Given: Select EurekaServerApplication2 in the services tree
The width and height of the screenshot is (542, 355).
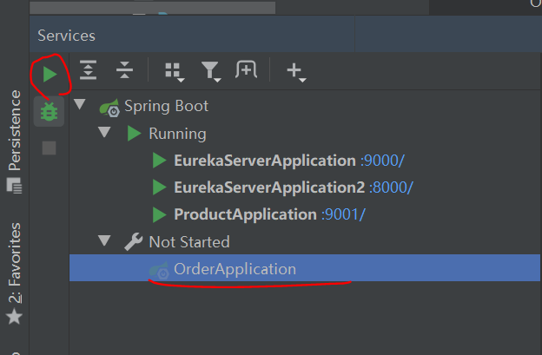Looking at the screenshot, I should tap(269, 187).
